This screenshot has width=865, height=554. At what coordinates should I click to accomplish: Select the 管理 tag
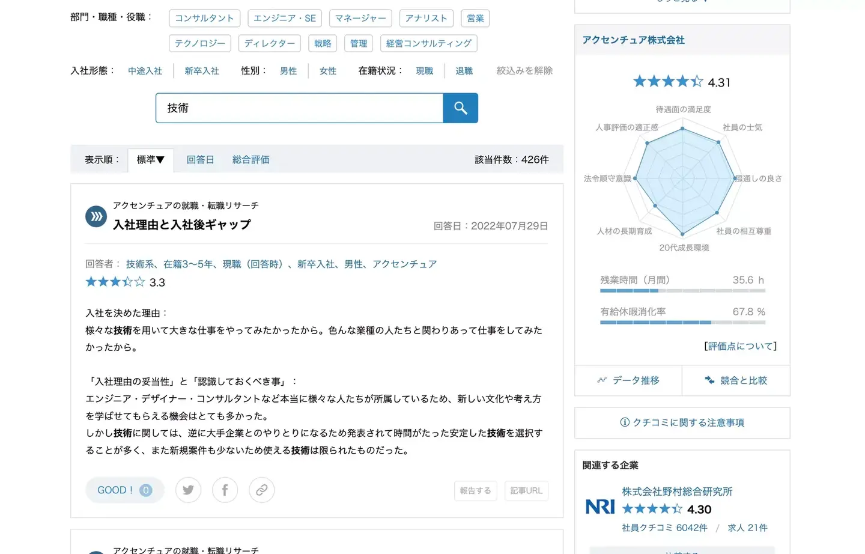359,43
